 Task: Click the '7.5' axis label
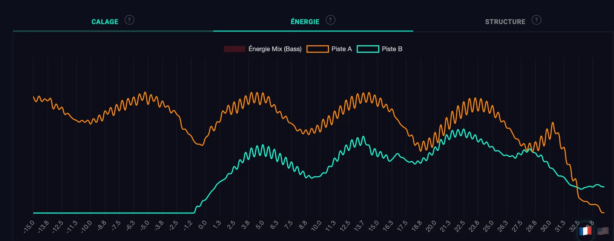point(289,225)
